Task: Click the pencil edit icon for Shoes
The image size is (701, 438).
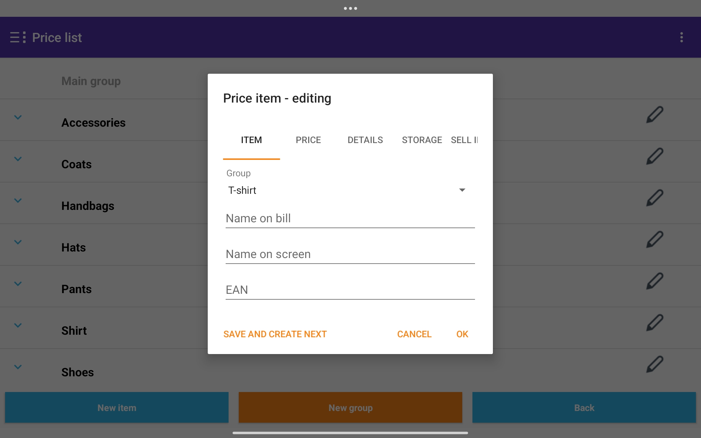Action: click(654, 365)
